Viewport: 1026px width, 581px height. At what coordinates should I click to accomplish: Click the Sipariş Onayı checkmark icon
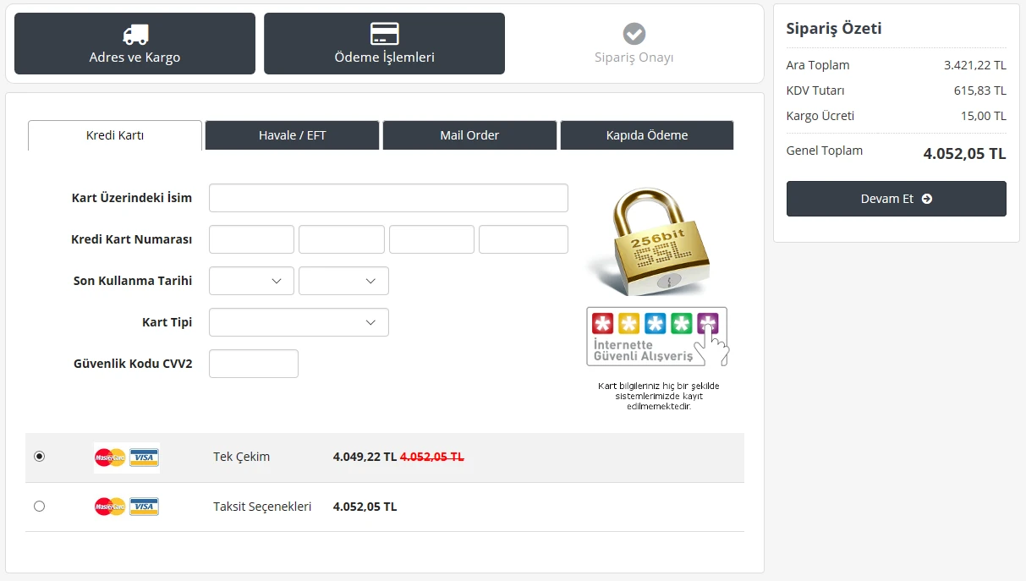(634, 34)
